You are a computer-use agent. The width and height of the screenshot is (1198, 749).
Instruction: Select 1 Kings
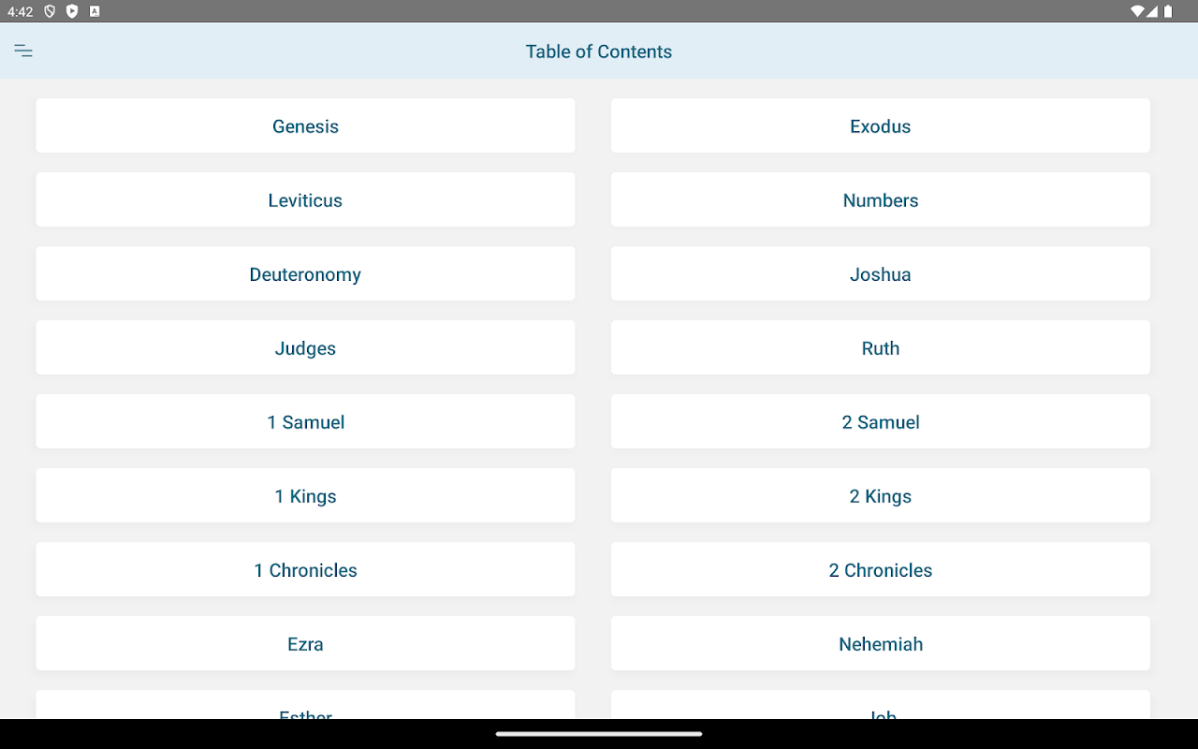(305, 495)
